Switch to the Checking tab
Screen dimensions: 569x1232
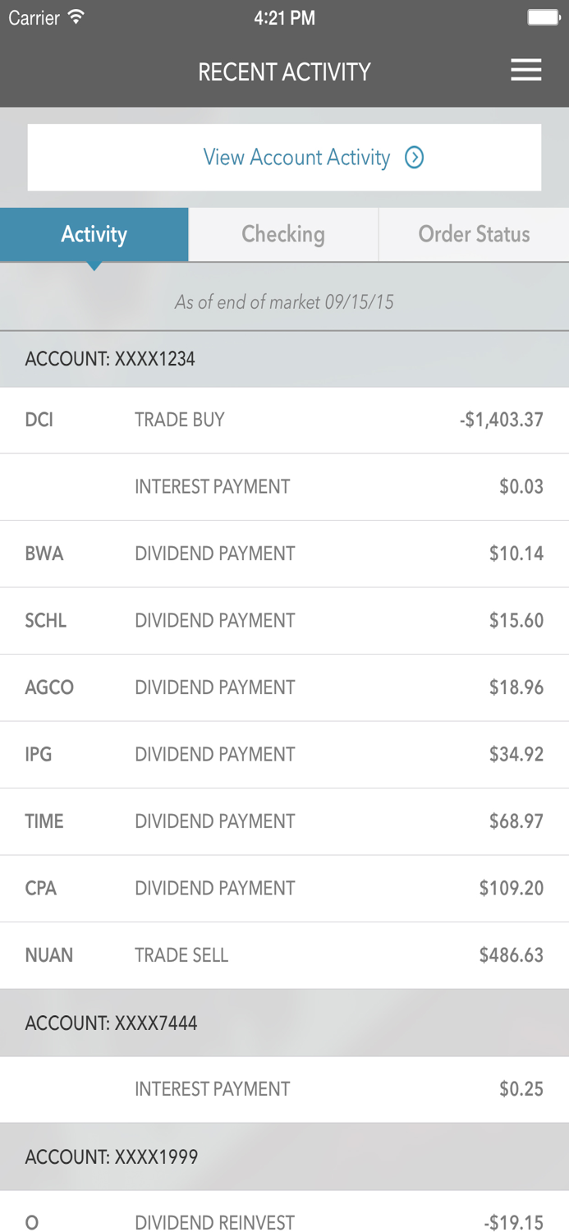[x=283, y=234]
